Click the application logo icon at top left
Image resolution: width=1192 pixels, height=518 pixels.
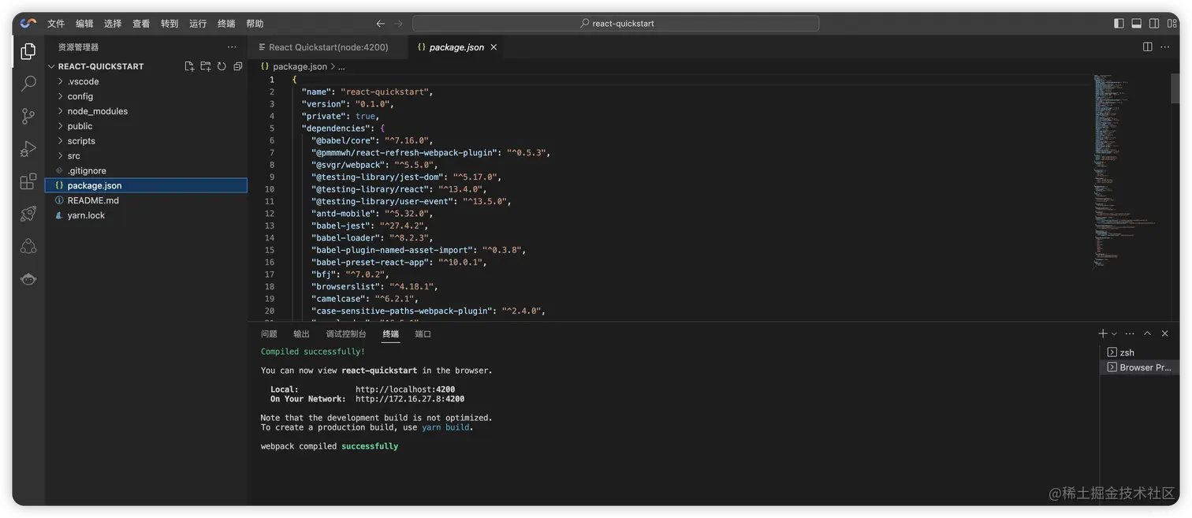click(28, 23)
